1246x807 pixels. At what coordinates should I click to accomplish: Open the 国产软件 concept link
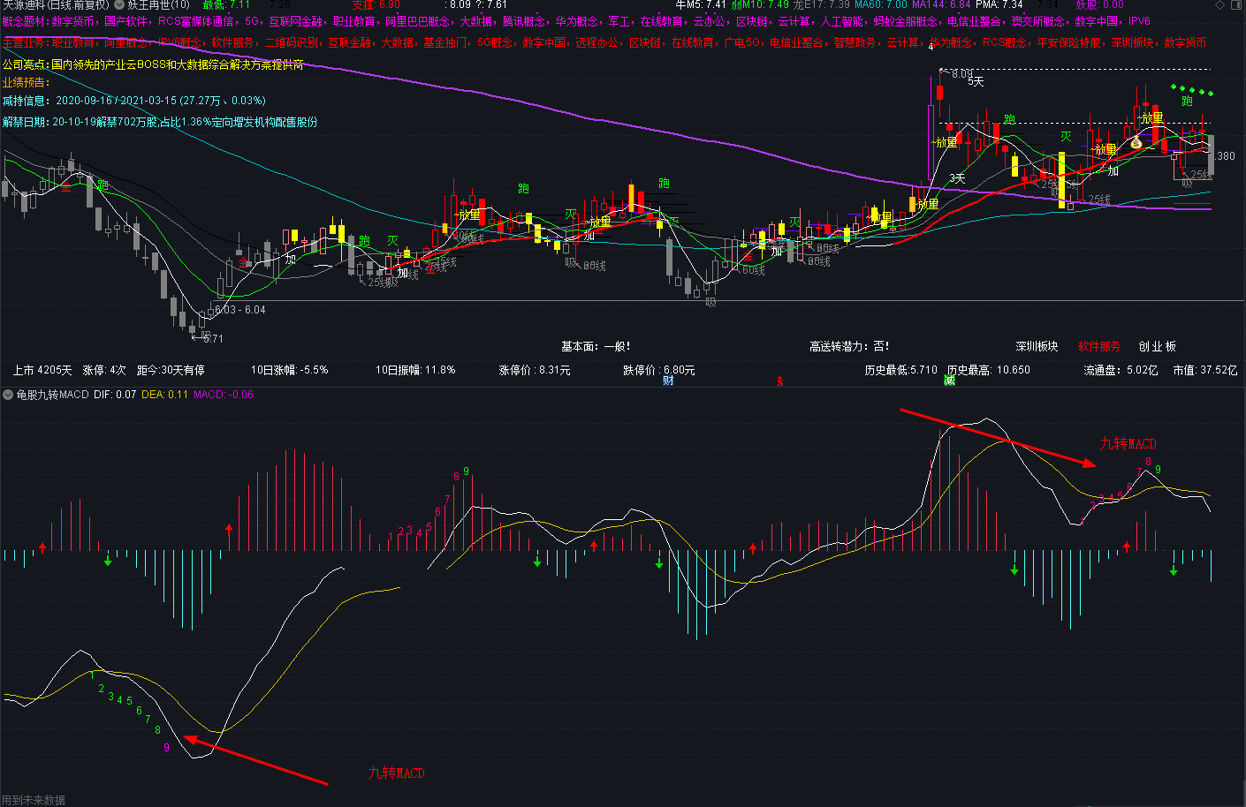tap(126, 21)
